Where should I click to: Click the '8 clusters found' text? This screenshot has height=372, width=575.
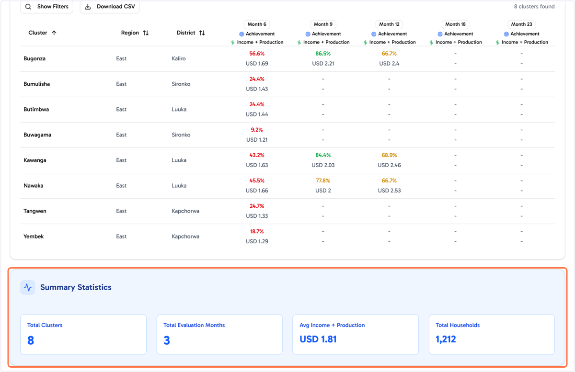[534, 7]
